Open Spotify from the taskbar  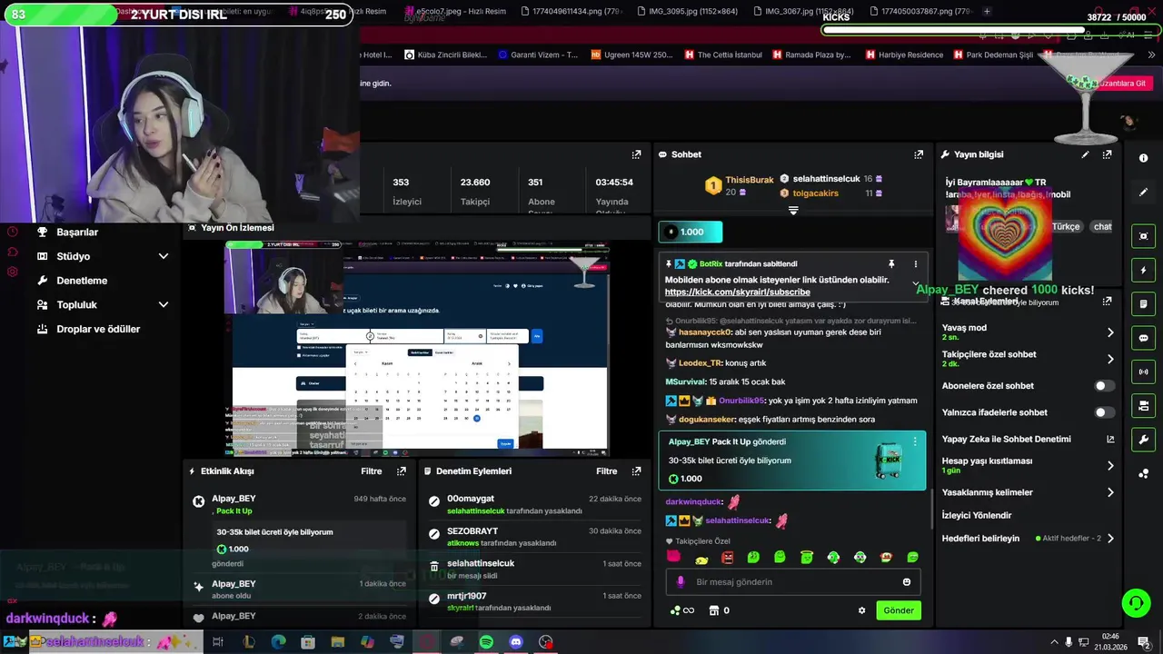click(x=486, y=642)
